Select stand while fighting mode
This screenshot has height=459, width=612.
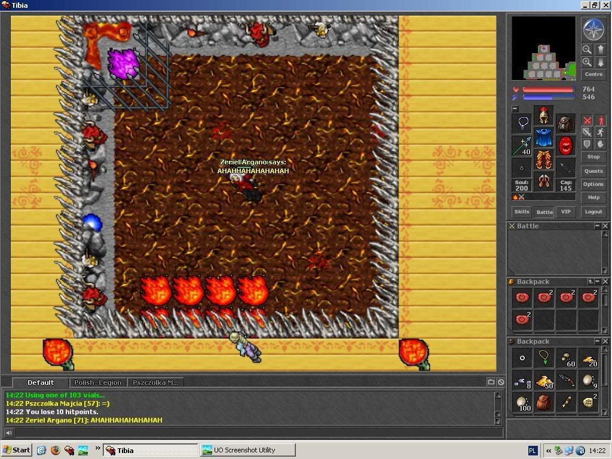coord(601,121)
